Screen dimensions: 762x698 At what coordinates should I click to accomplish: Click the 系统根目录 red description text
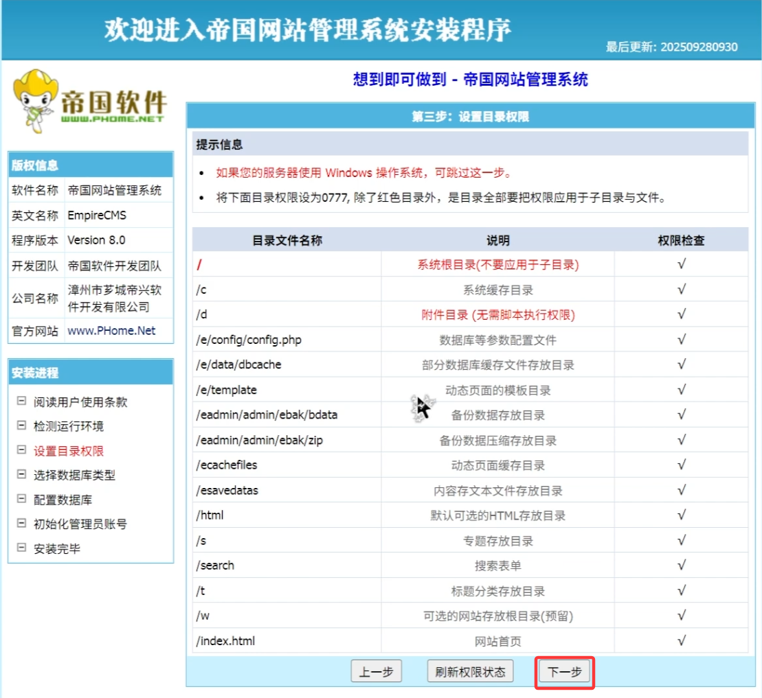(x=497, y=264)
